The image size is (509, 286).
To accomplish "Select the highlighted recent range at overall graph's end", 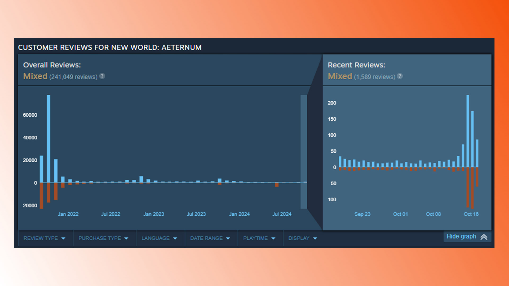I will point(304,152).
